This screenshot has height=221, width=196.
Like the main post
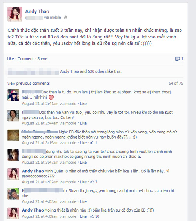click(11, 58)
